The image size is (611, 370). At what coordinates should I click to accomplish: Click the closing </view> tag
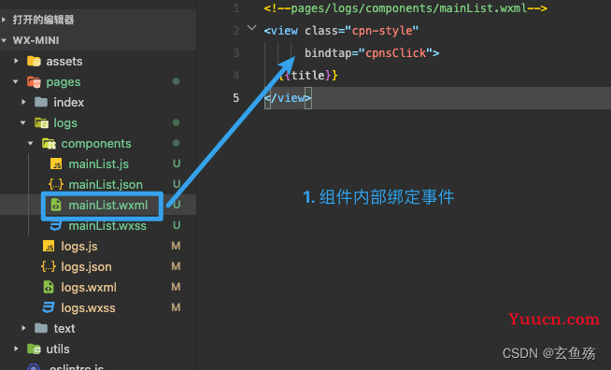pos(288,98)
